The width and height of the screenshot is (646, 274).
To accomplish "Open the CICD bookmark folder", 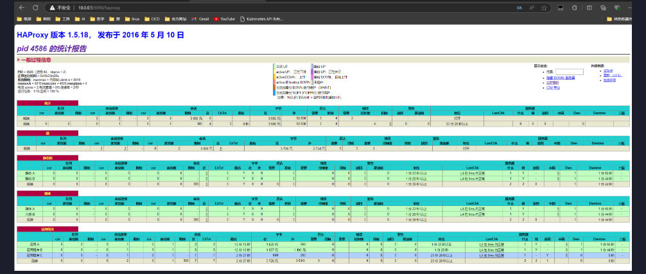I will (152, 19).
